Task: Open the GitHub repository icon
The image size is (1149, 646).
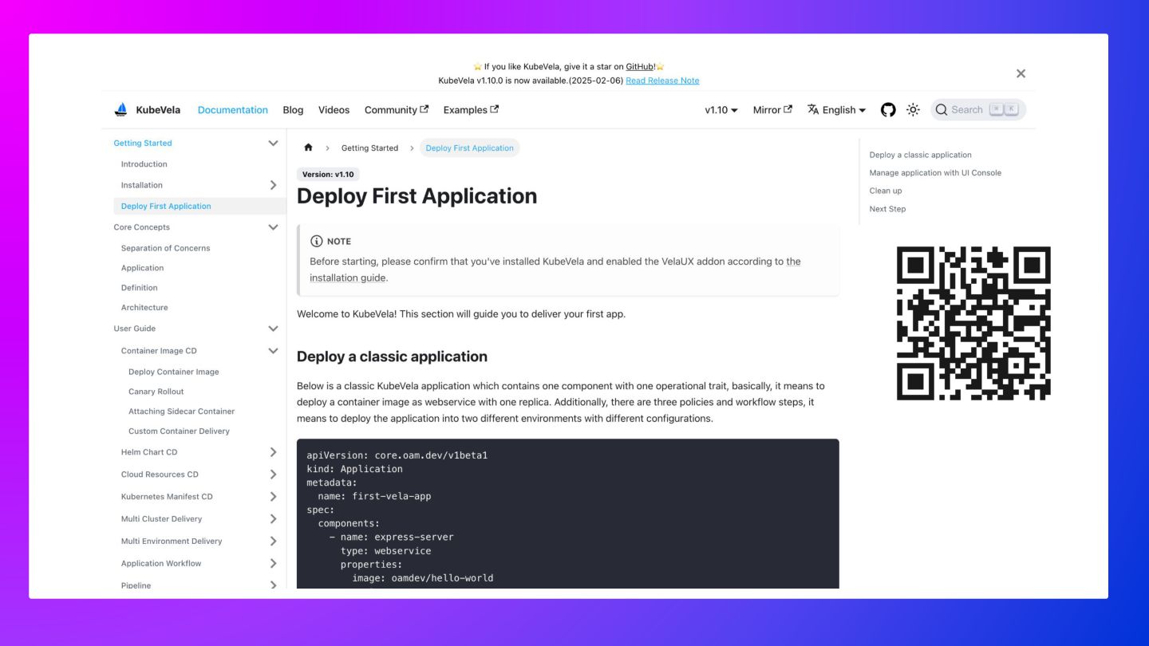Action: pos(888,110)
